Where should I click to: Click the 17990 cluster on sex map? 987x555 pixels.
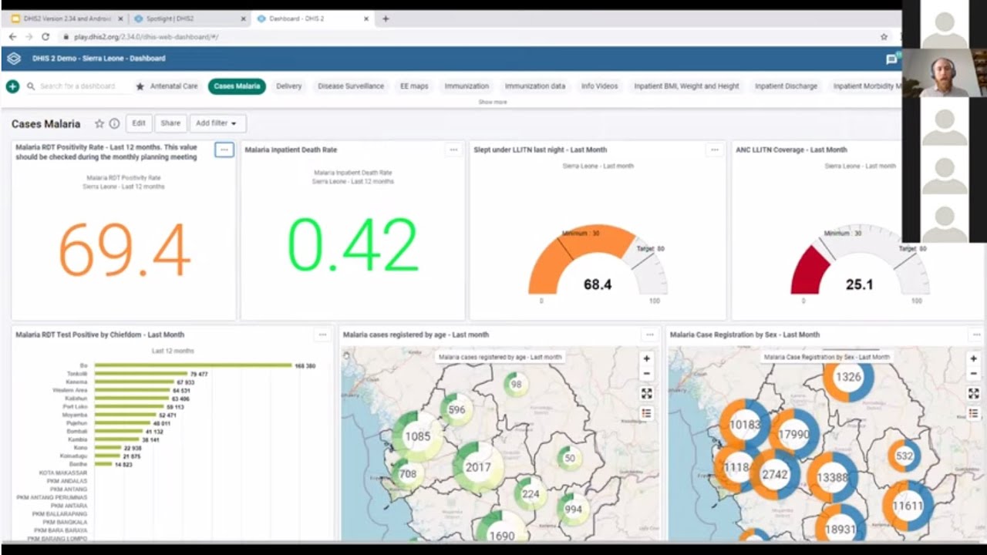click(793, 435)
